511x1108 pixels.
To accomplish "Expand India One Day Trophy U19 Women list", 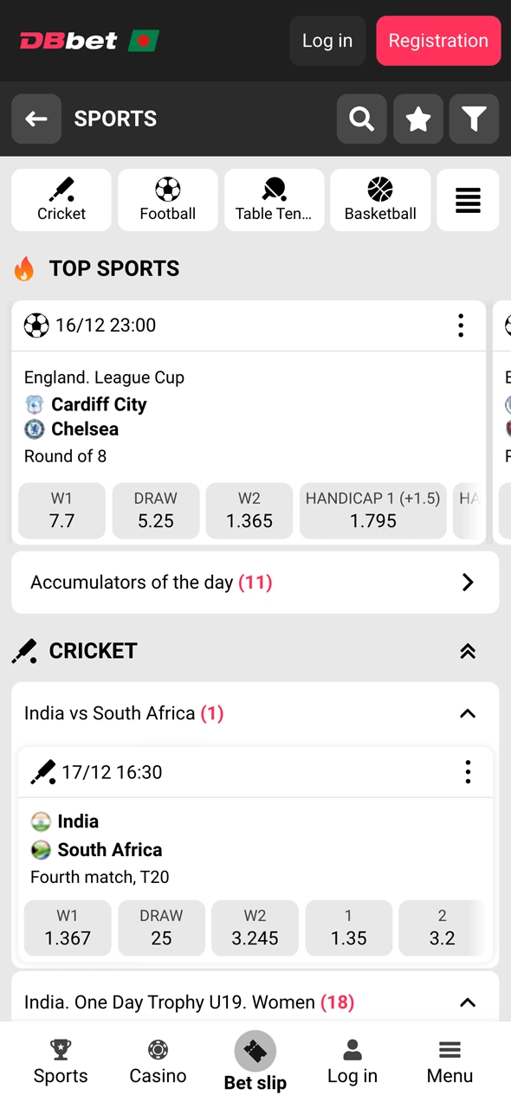I will [468, 1002].
